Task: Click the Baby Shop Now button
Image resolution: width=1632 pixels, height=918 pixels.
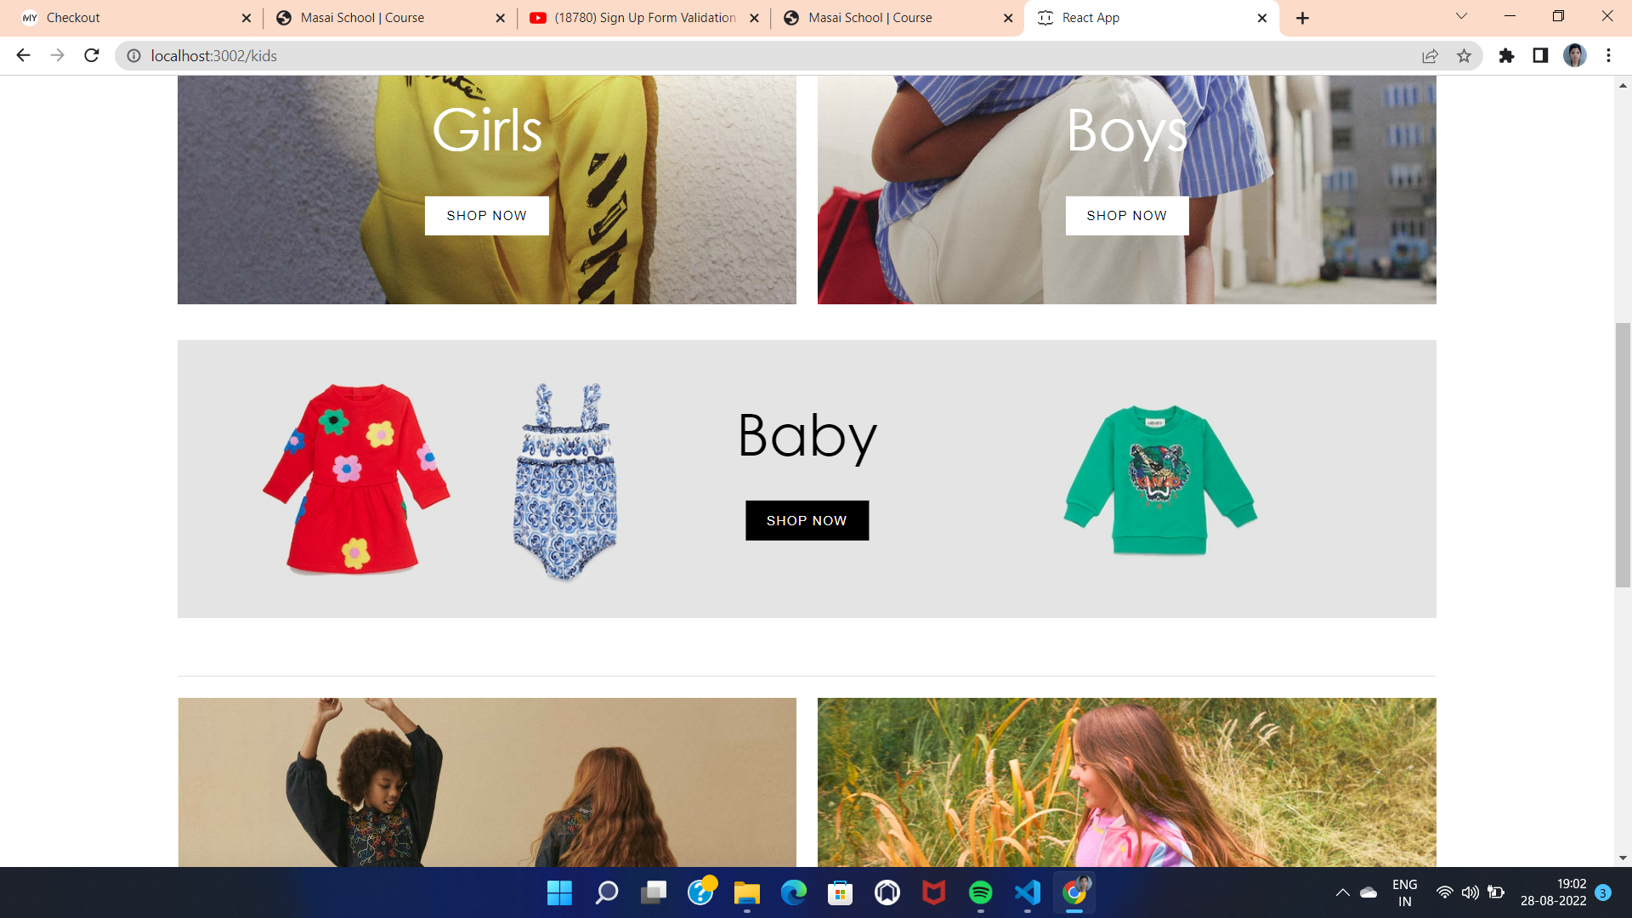Action: tap(807, 520)
